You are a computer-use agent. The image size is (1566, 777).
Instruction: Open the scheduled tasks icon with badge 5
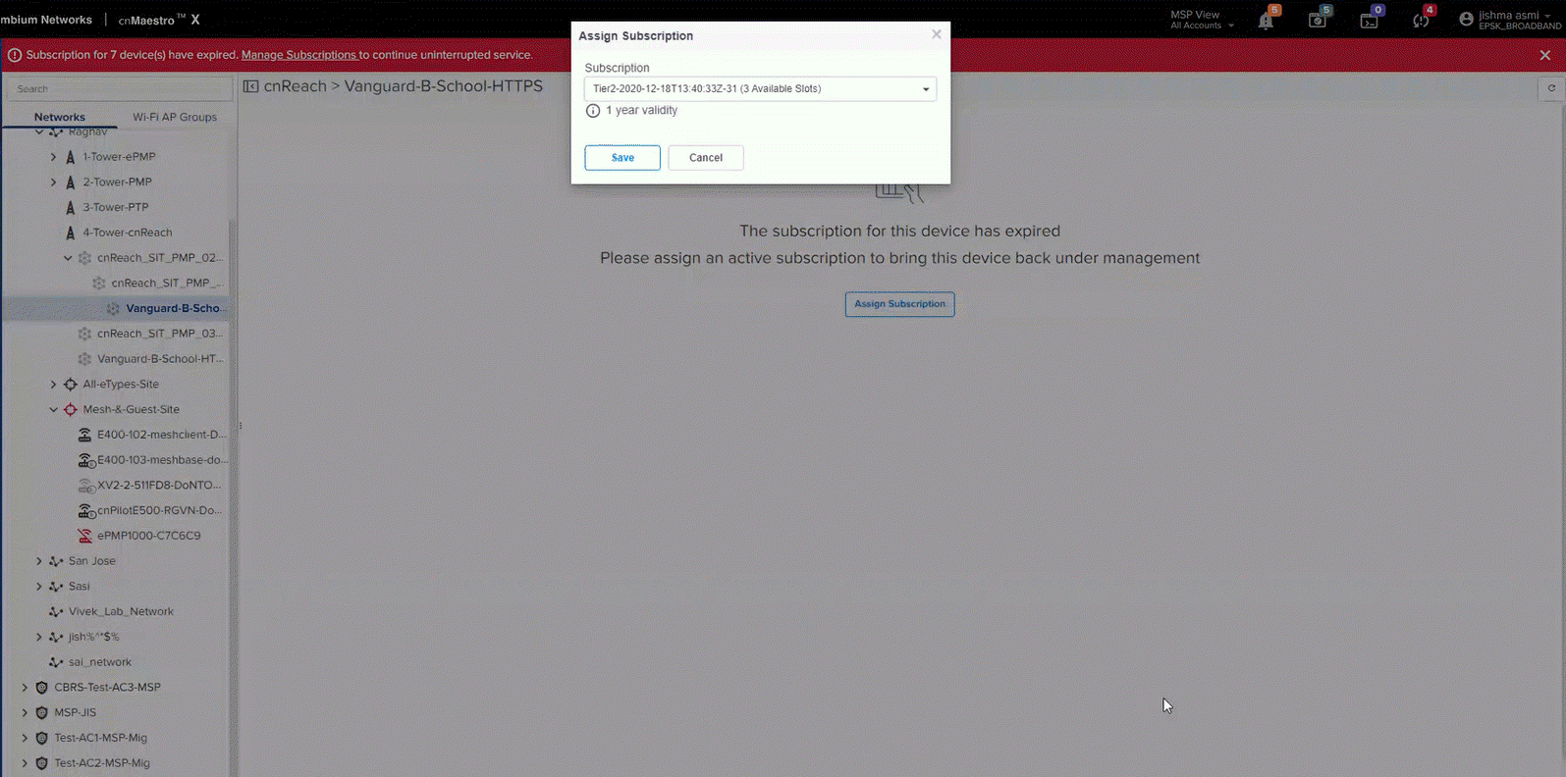1318,21
